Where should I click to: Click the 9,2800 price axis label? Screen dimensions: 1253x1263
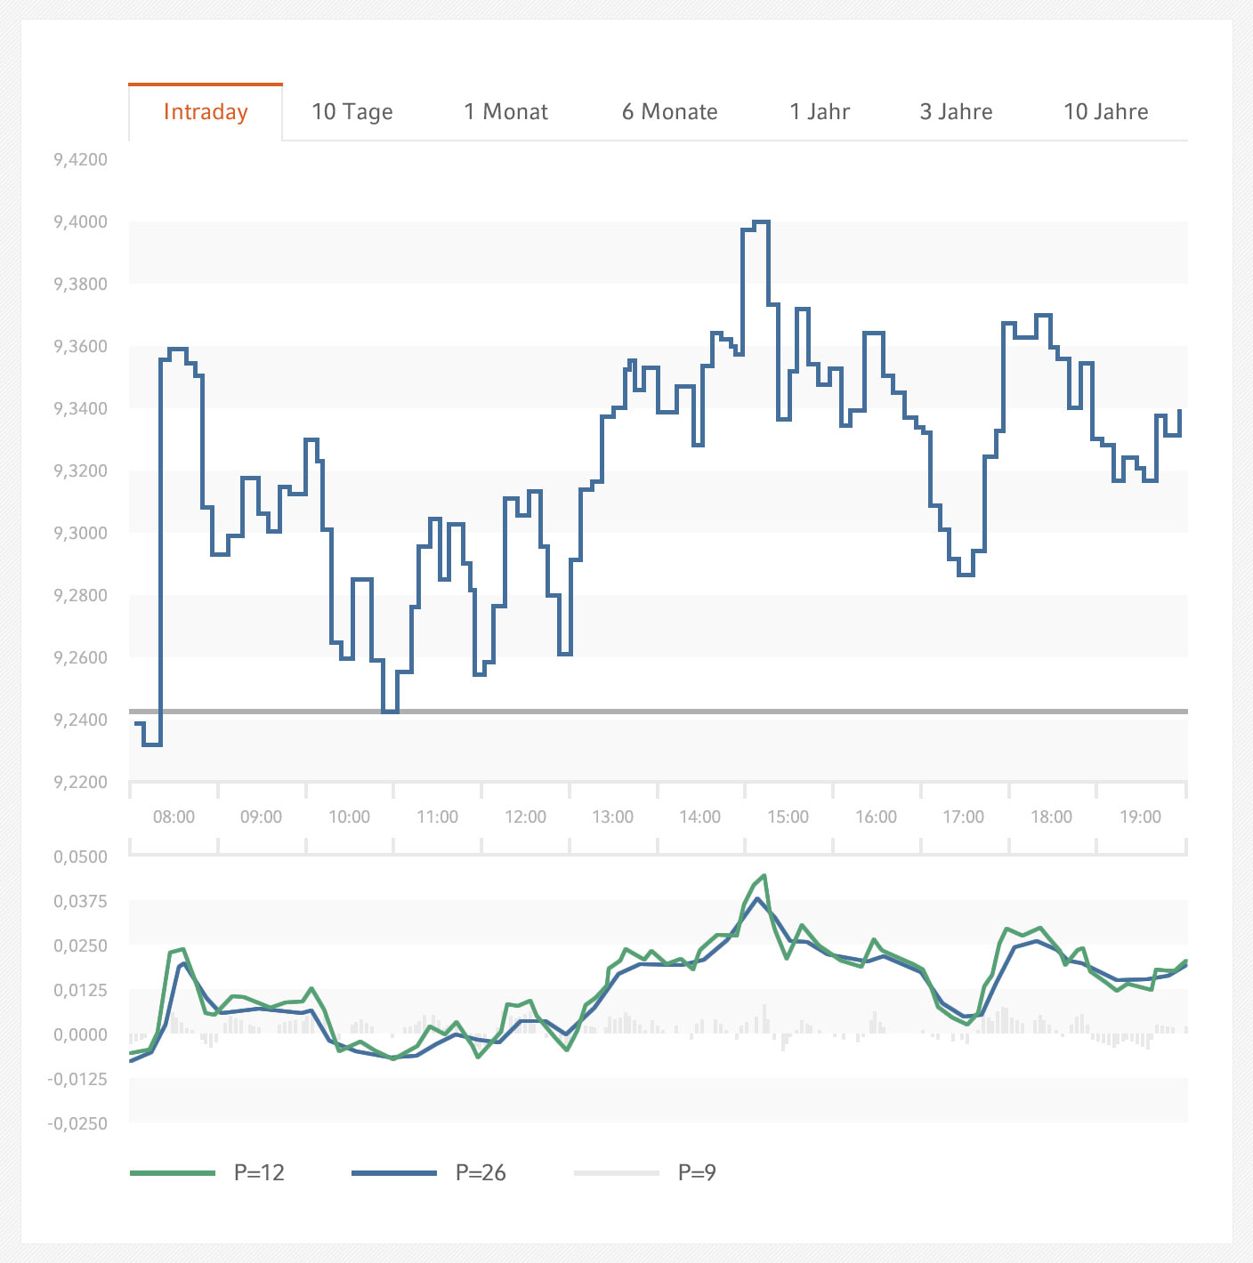(80, 596)
